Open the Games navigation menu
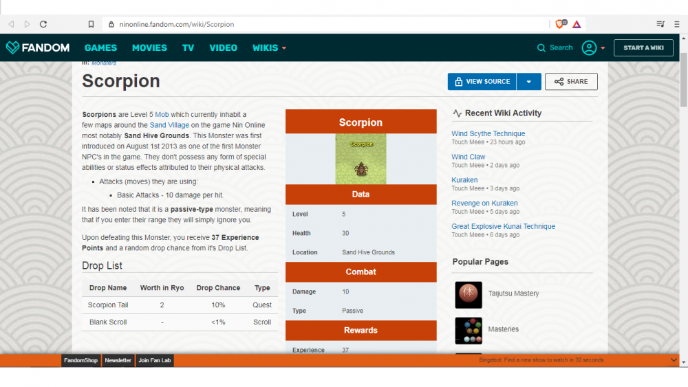Viewport: 688px width, 387px height. coord(100,48)
